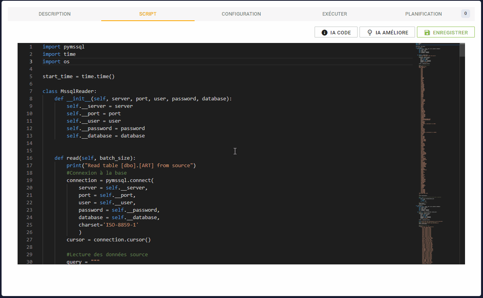Click 'query = """' on line 30
Screen dimensions: 483x298
pos(83,262)
